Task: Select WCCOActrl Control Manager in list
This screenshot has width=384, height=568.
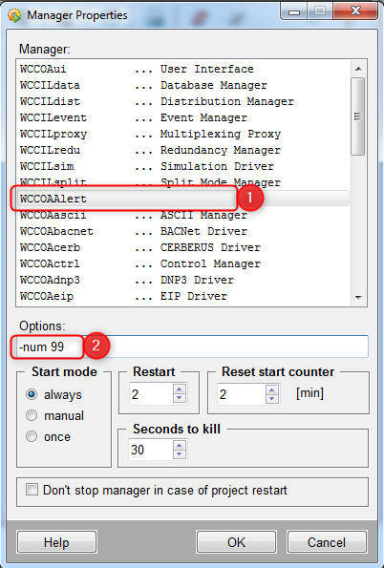Action: [x=183, y=263]
